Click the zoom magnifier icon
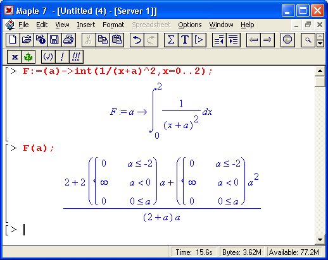 click(308, 40)
